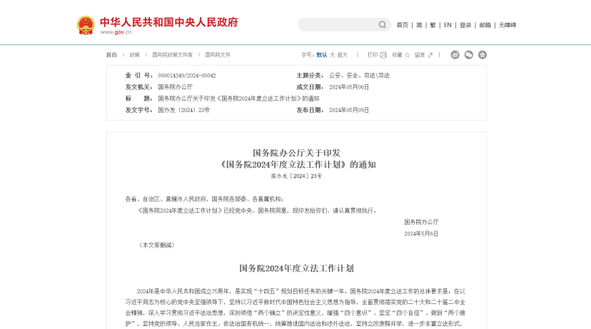Click the site title 中华人民共和国中央人民政府
Screen dimensions: 591x329
pos(169,22)
